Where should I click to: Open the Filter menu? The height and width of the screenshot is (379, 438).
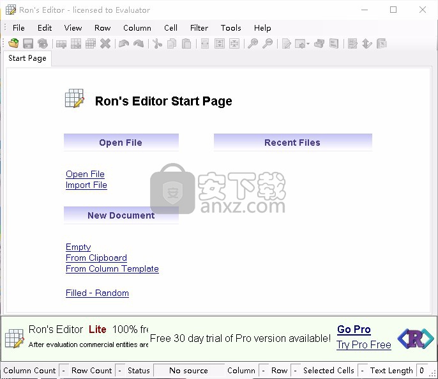tap(199, 28)
